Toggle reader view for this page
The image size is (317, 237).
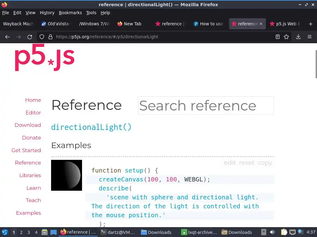click(278, 37)
